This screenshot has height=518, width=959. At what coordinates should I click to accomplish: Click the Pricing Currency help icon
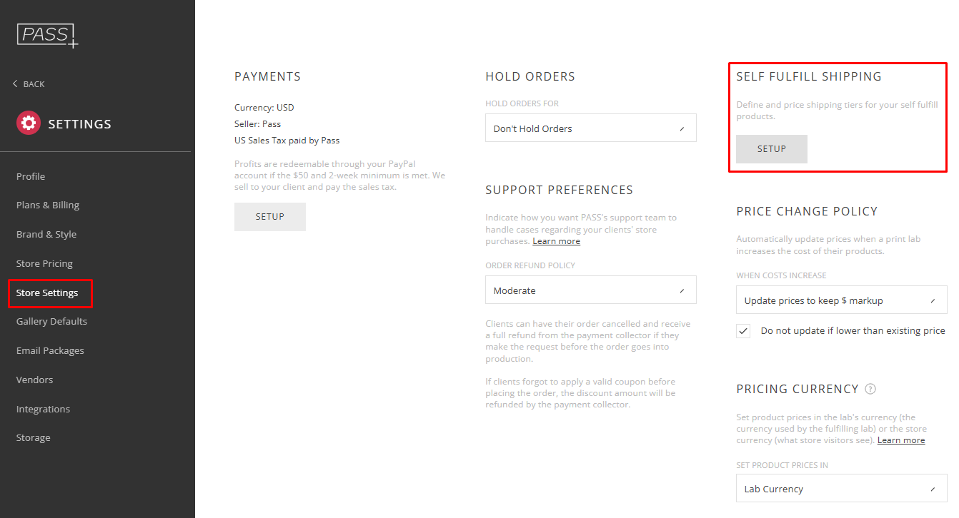point(870,389)
